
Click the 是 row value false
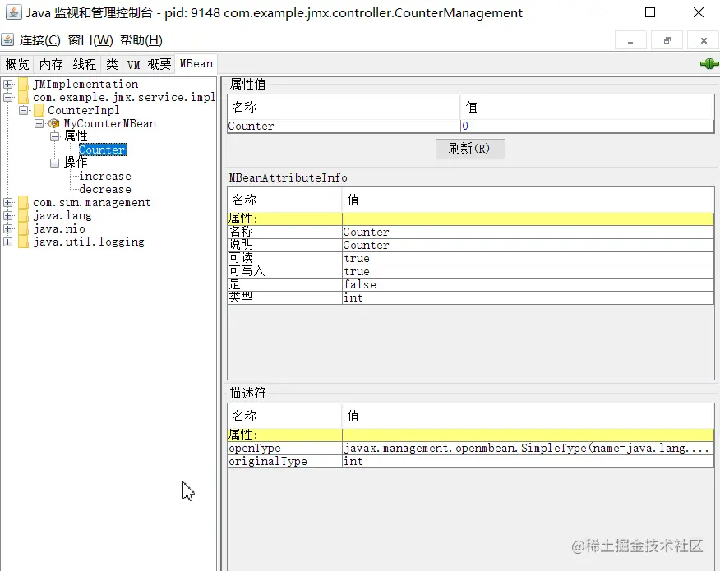coord(528,284)
